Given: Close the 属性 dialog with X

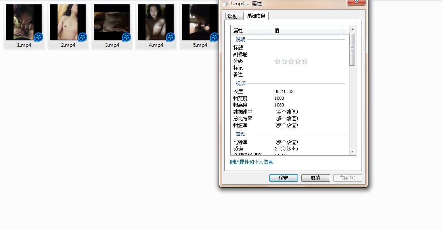Looking at the screenshot, I should [356, 2].
